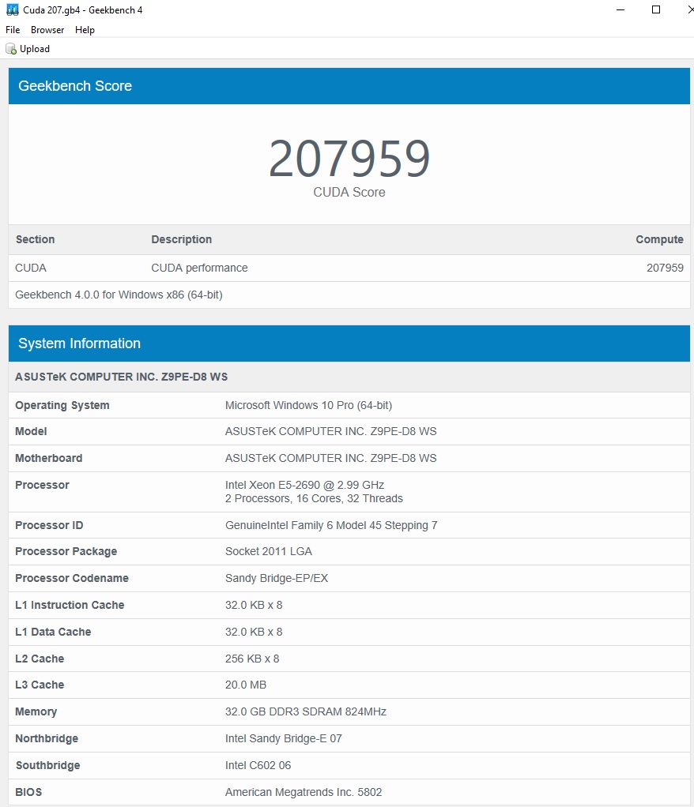Click the 'Intel C602 06' Southbridge value
694x807 pixels.
(258, 765)
